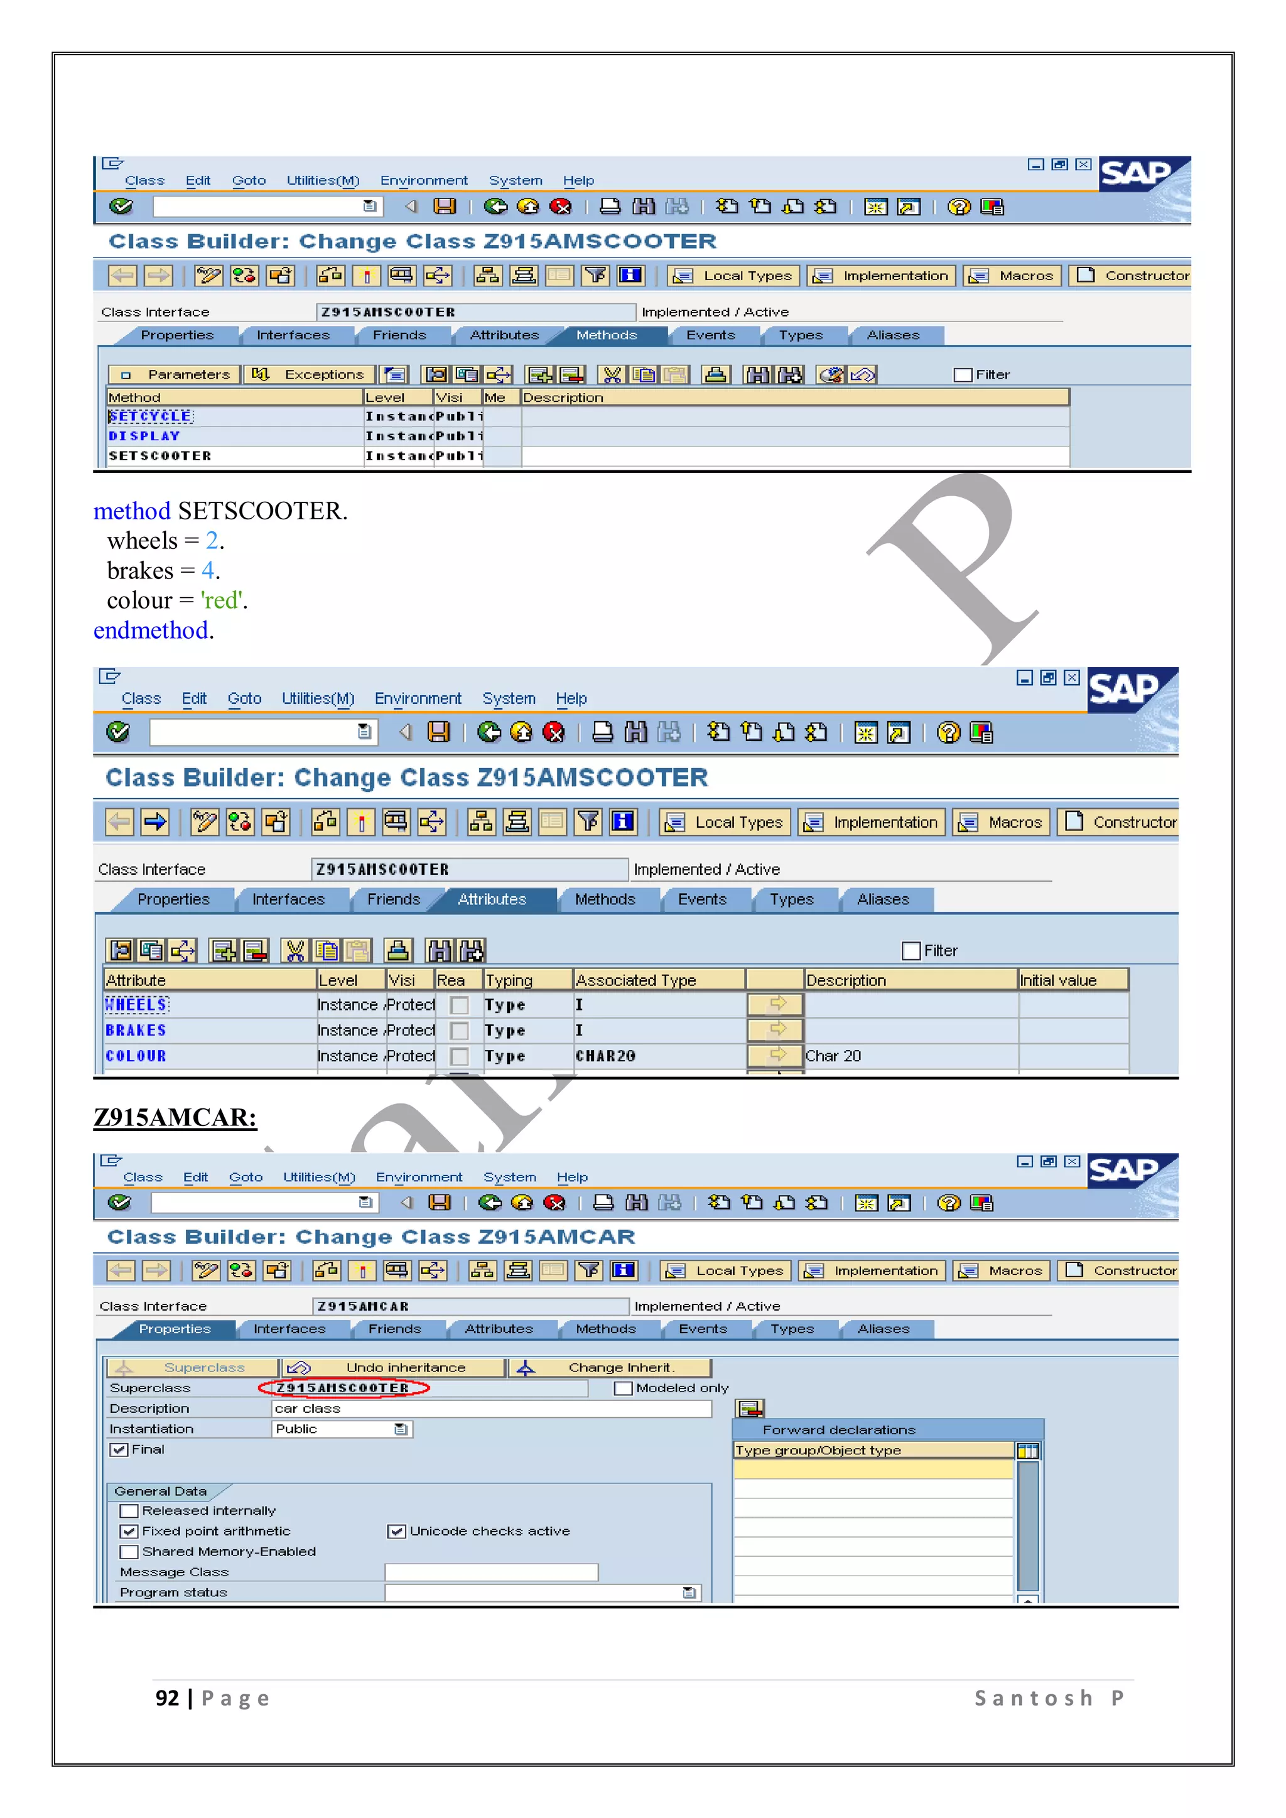Click the blue forward arrow in second window
The width and height of the screenshot is (1286, 1818).
[155, 822]
